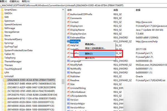Screen dimensions: 167x111
Task: Click the URLInfoAbout value icon
Action: pos(68,92)
